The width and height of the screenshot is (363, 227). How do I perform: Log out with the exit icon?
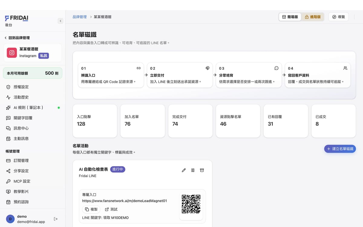pos(56,219)
